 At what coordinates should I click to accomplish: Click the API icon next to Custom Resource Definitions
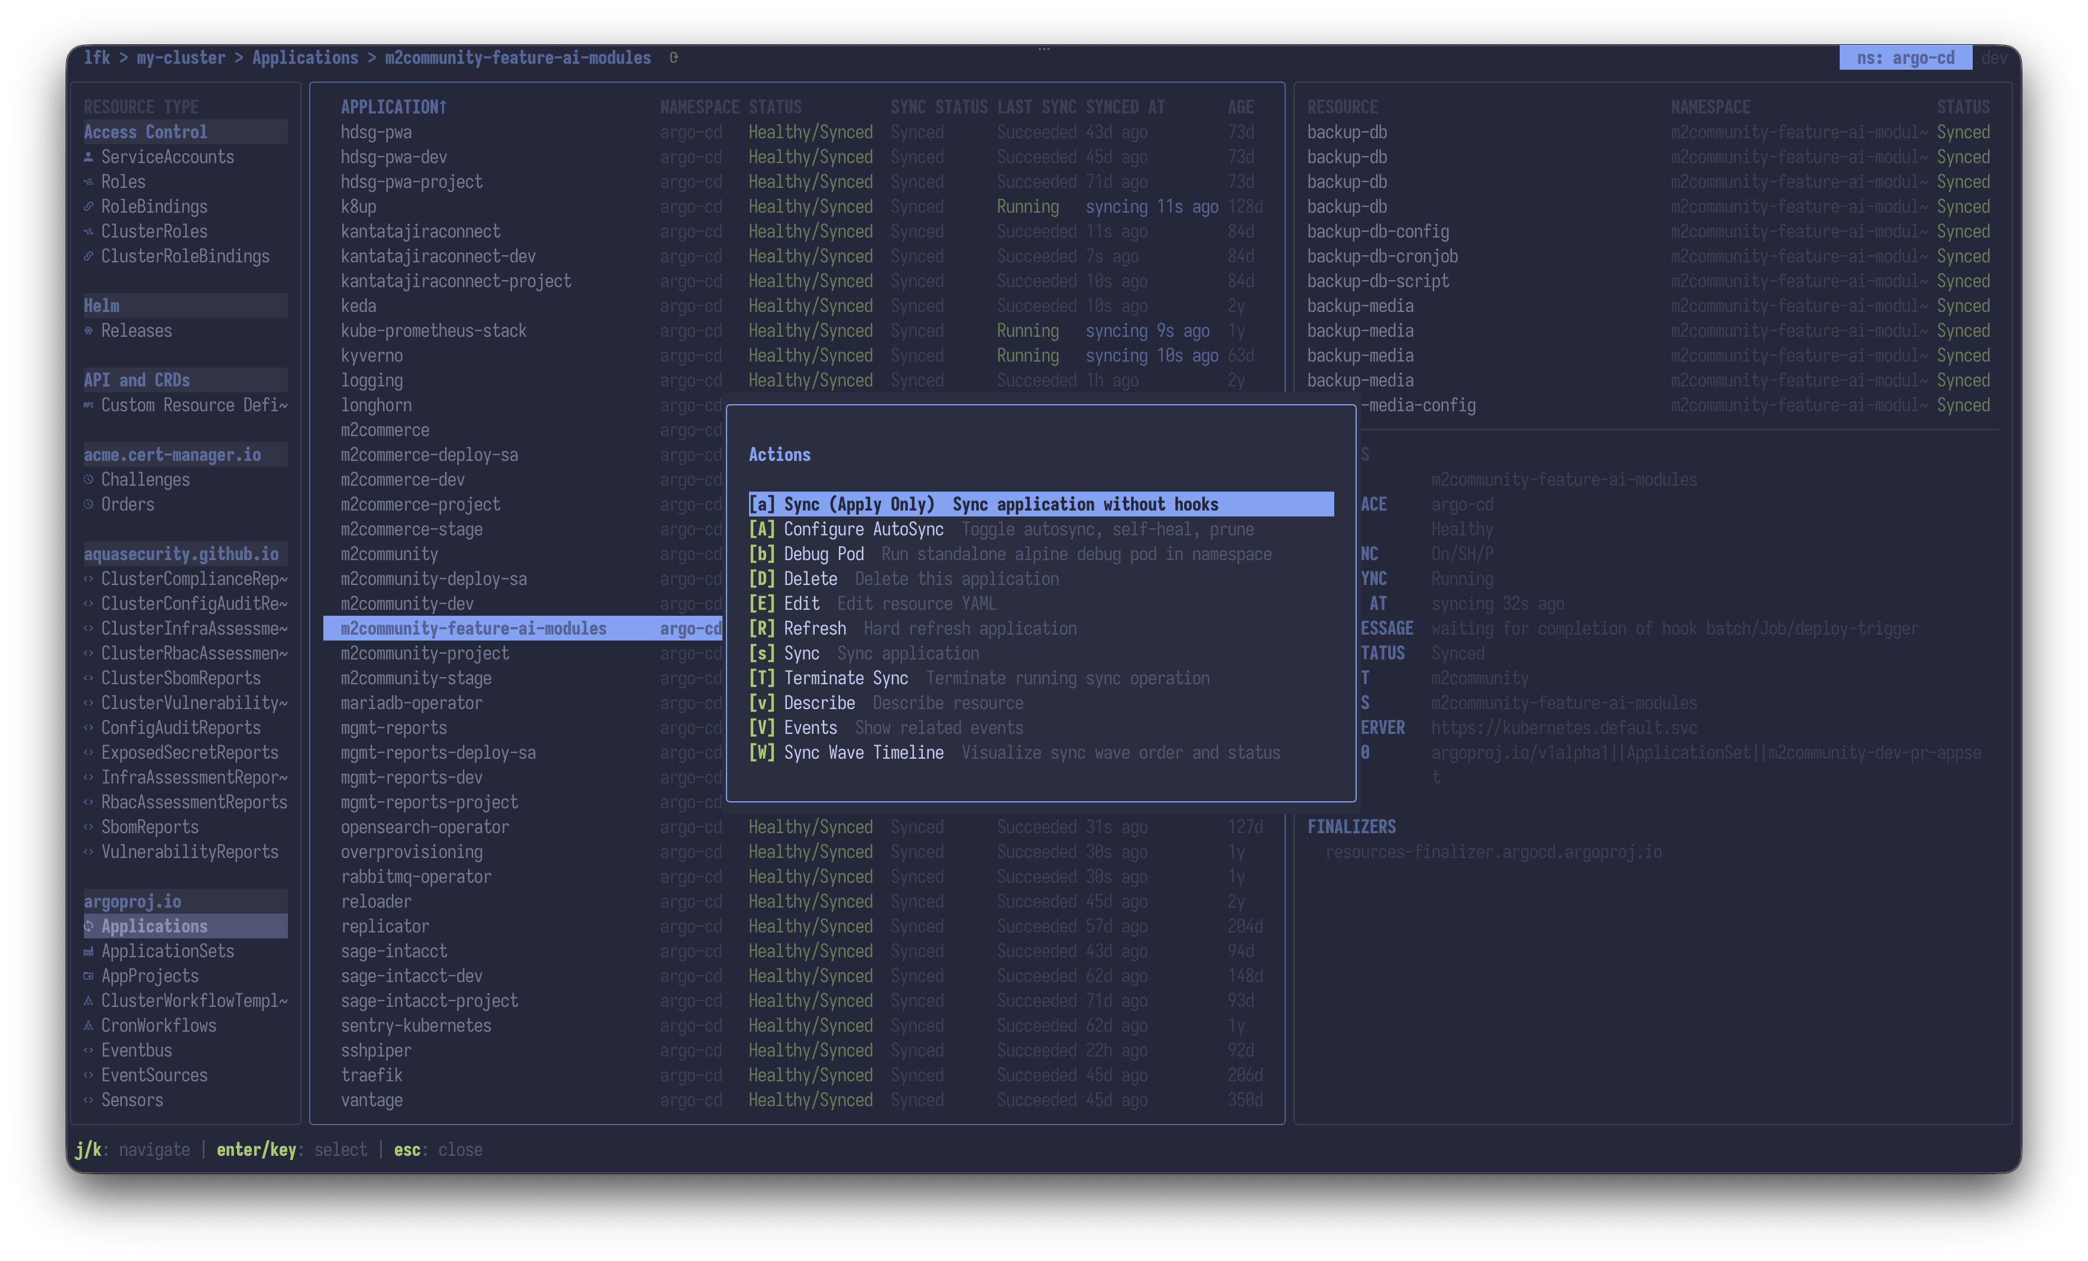(x=88, y=405)
